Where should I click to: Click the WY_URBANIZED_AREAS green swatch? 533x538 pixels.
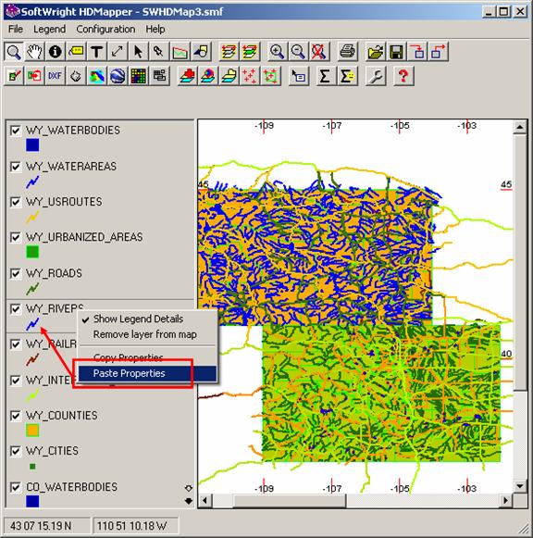(32, 252)
